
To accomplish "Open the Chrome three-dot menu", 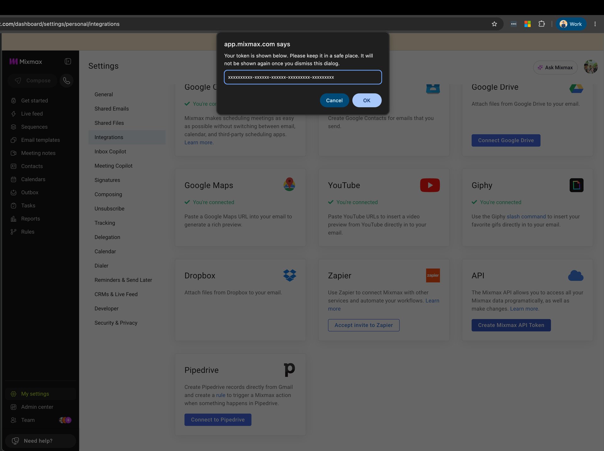I will click(x=595, y=24).
